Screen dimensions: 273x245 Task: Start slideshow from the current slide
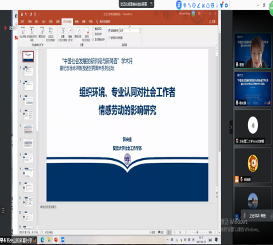32,33
